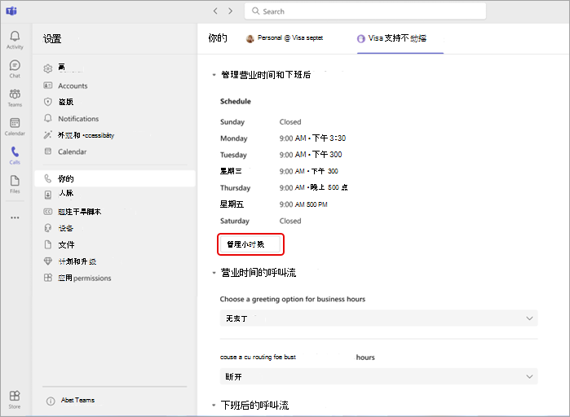Collapse the 营业时间的呼叫流 section
Image resolution: width=570 pixels, height=417 pixels.
click(x=214, y=273)
